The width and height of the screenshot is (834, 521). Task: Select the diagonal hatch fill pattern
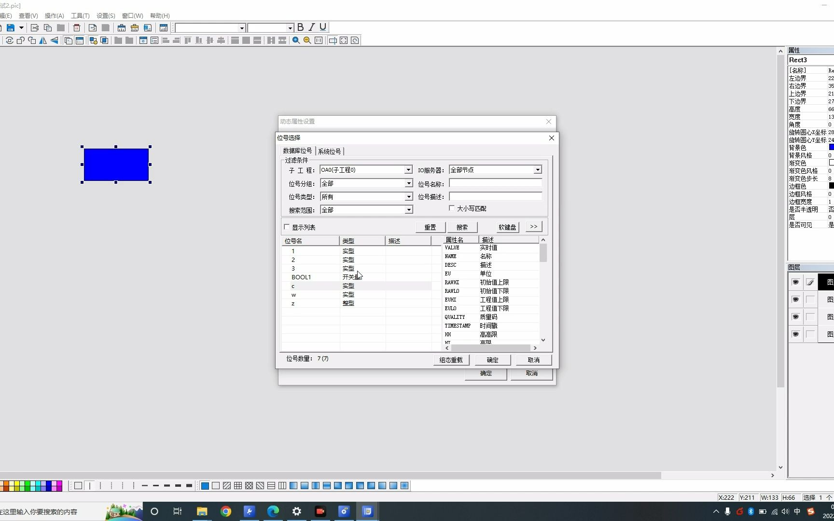click(x=227, y=486)
